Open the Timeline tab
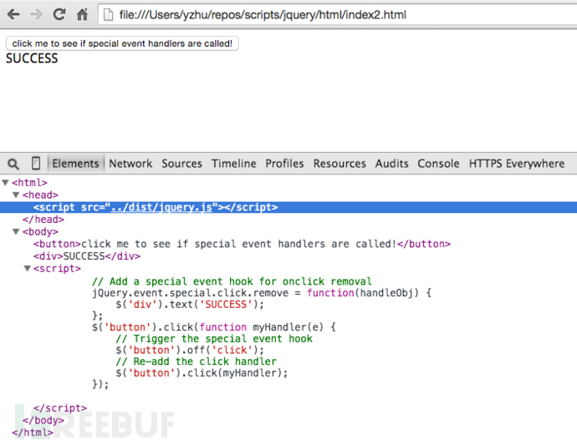 coord(233,164)
